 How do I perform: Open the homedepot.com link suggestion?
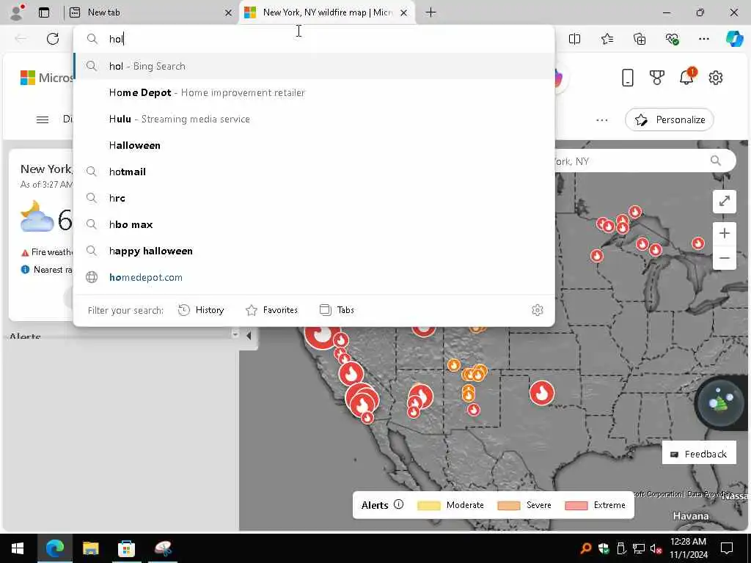[x=314, y=277]
